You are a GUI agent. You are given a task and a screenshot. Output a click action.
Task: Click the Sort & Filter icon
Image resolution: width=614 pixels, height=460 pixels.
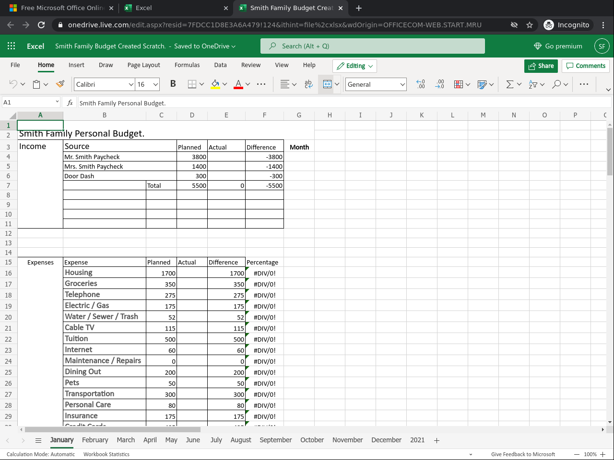pos(533,84)
